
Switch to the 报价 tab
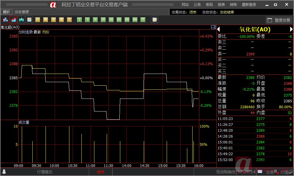pyautogui.click(x=6, y=12)
